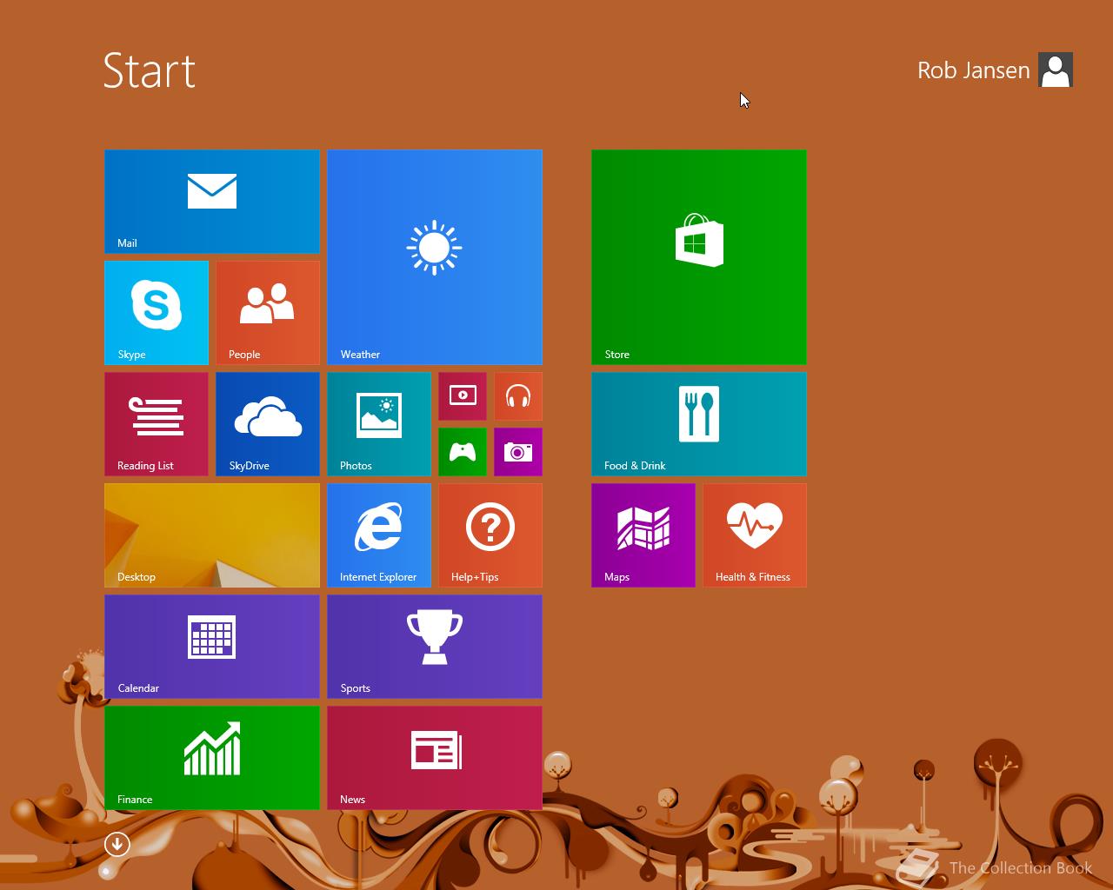Open the Health & Fitness tile
The height and width of the screenshot is (890, 1113).
[x=755, y=535]
